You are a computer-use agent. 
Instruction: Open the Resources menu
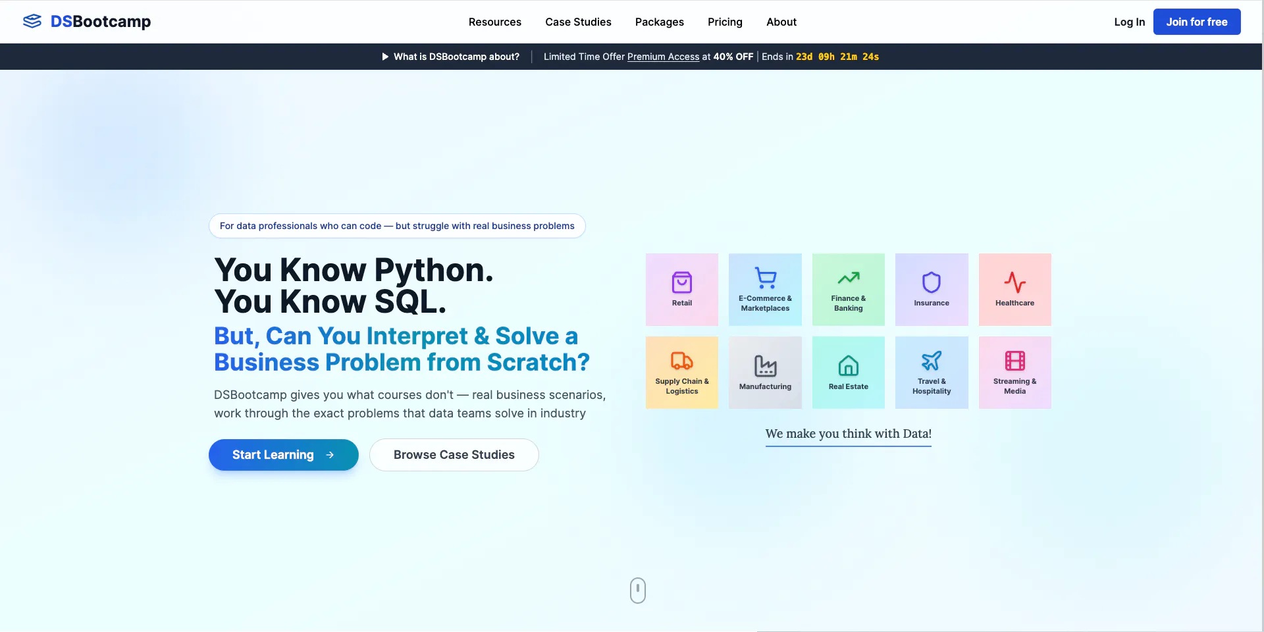tap(495, 22)
